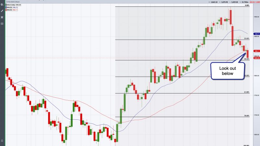
Task: Select the $GOLD (Daily) legend label
Action: (x=13, y=5)
